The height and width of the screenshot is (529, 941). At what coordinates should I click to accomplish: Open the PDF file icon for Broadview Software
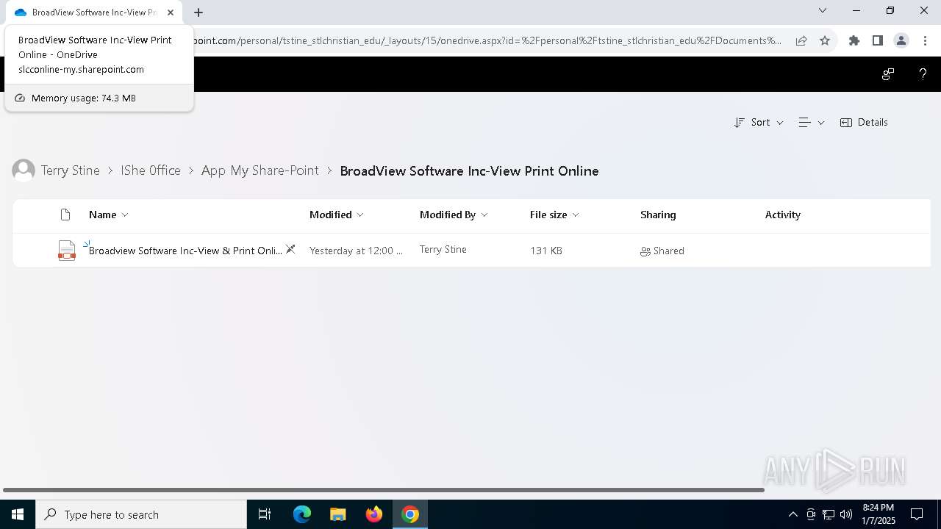(x=67, y=251)
